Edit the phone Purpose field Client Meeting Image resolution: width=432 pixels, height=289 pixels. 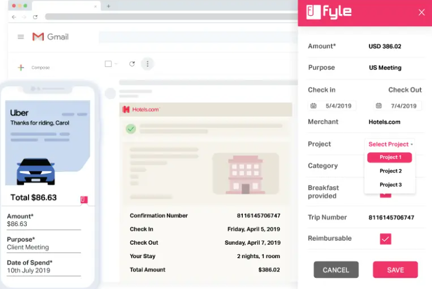coord(44,247)
